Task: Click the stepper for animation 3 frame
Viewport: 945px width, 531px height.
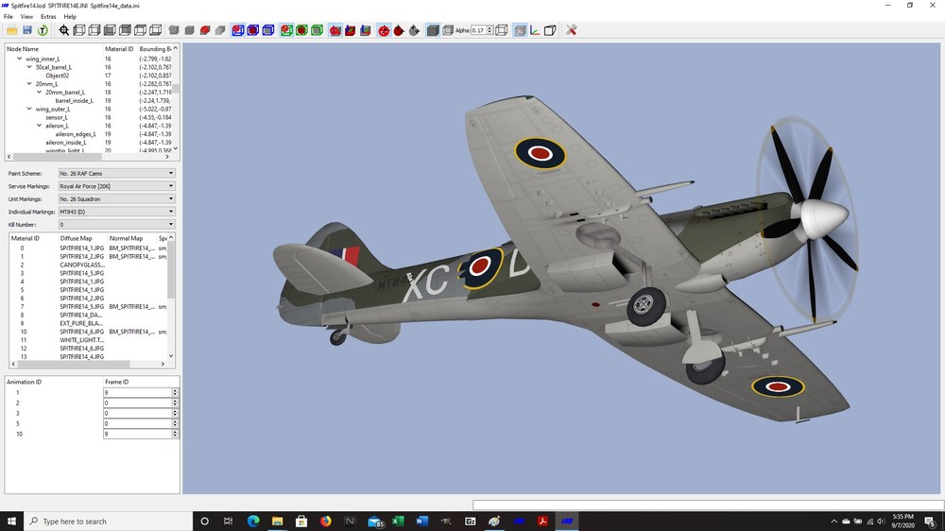Action: click(x=175, y=413)
